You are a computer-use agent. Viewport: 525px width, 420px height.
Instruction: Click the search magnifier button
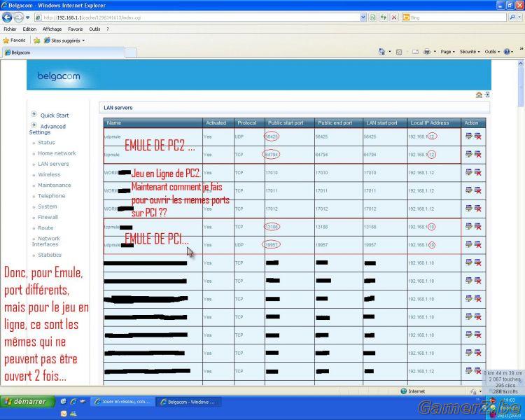coord(512,17)
